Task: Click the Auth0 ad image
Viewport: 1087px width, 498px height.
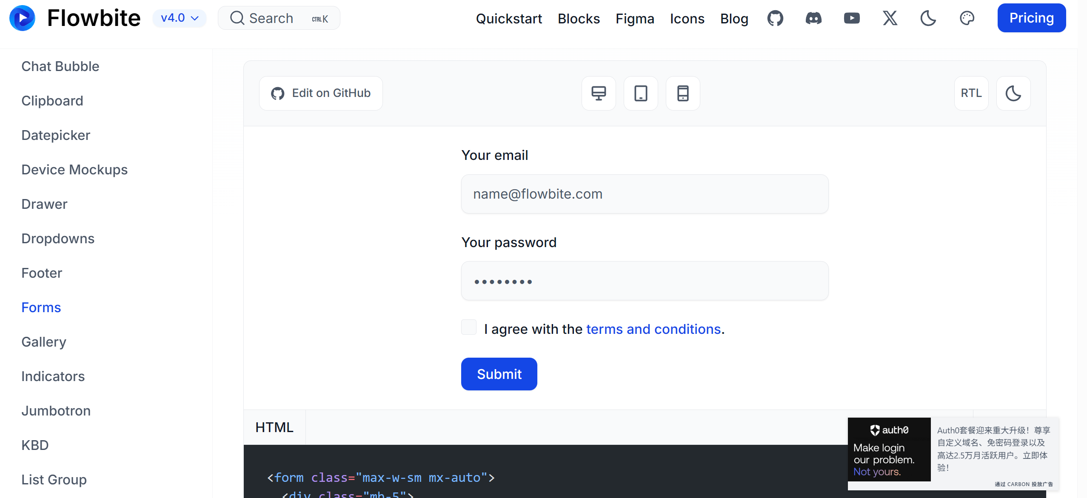Action: pyautogui.click(x=889, y=450)
